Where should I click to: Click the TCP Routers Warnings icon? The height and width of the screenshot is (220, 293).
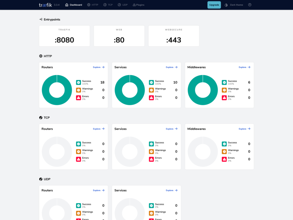coord(78,152)
